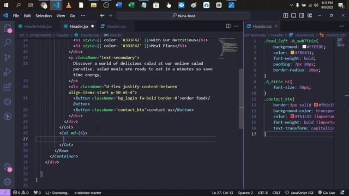The height and width of the screenshot is (196, 349).
Task: Open the Explorer view in activity bar
Action: point(7,28)
